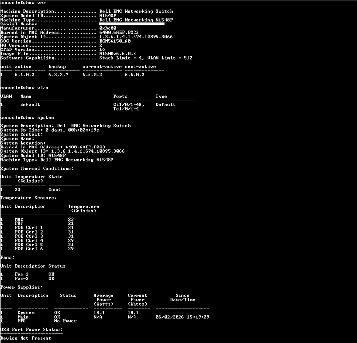Click 'System Thermal Conditions:' heading
This screenshot has width=357, height=343.
pos(37,168)
